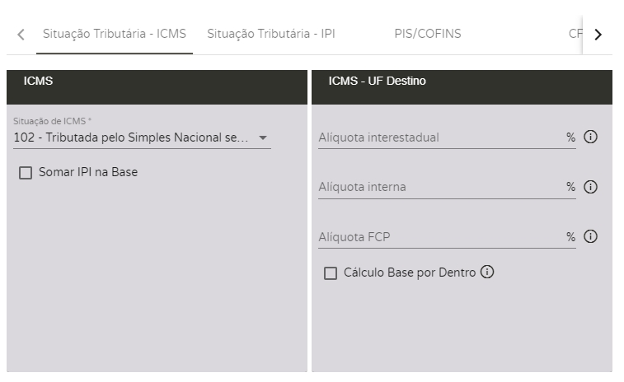Click info icon beside Alíquota FCP
This screenshot has height=382, width=624.
(590, 237)
